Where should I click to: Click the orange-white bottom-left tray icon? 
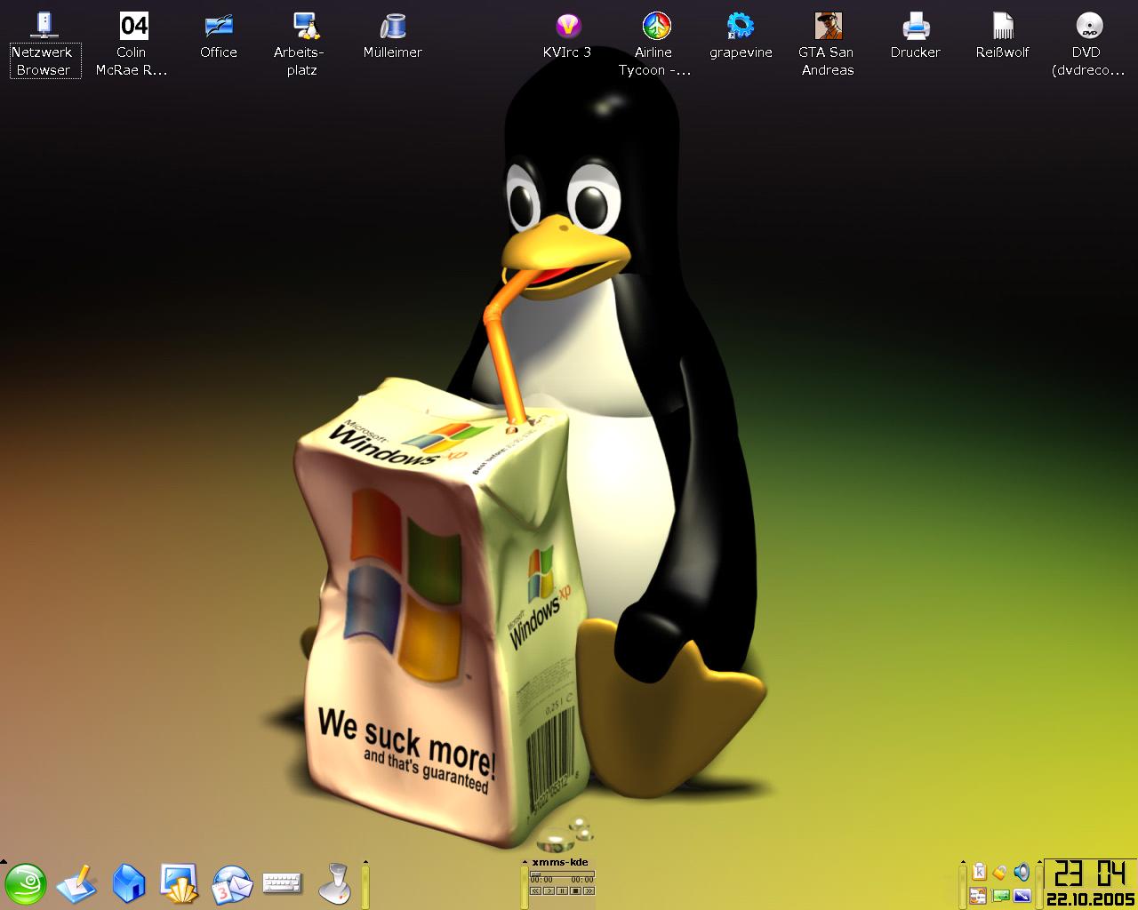[x=978, y=896]
